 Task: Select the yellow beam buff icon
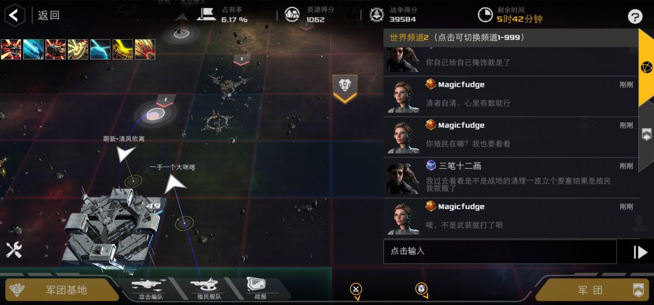122,49
